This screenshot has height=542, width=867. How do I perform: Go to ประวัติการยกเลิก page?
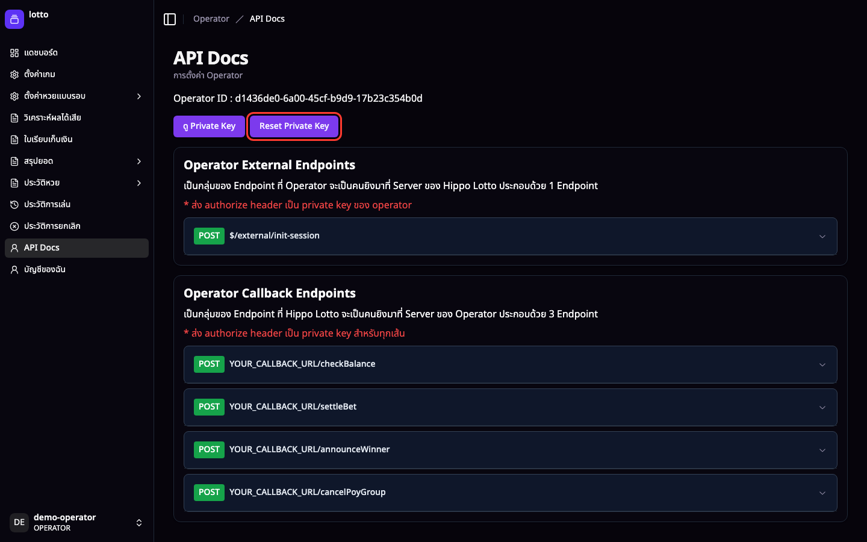coord(76,226)
